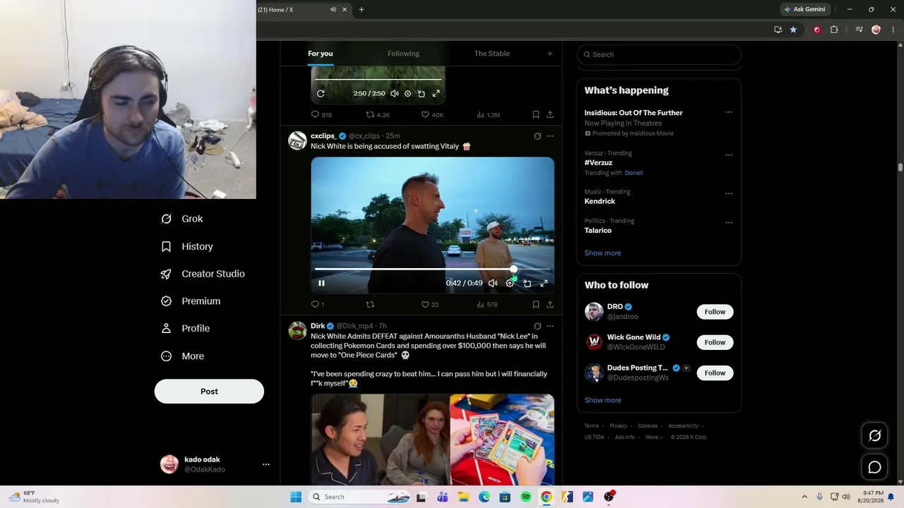
Task: Open cxclips_ video playback settings gear
Action: tap(510, 284)
